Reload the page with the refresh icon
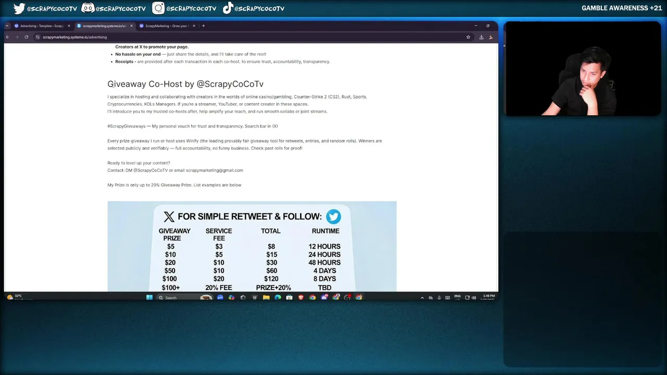667x375 pixels. [x=26, y=37]
